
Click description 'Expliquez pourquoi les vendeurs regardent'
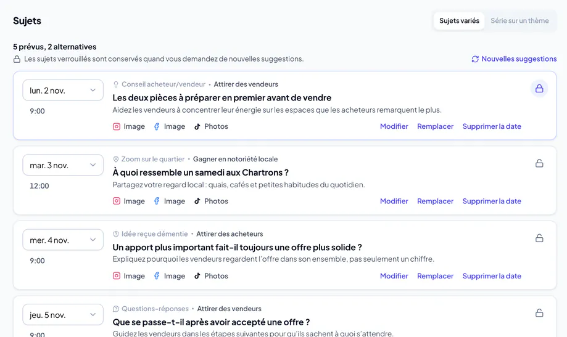273,259
